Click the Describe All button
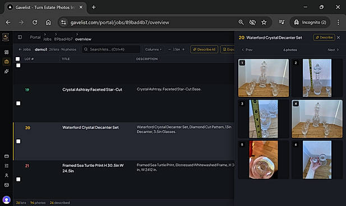 pyautogui.click(x=204, y=49)
